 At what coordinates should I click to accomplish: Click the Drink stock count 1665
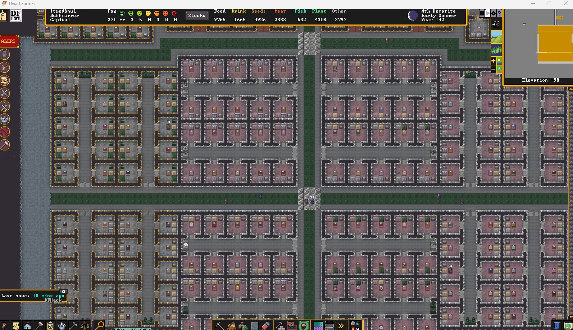(240, 20)
